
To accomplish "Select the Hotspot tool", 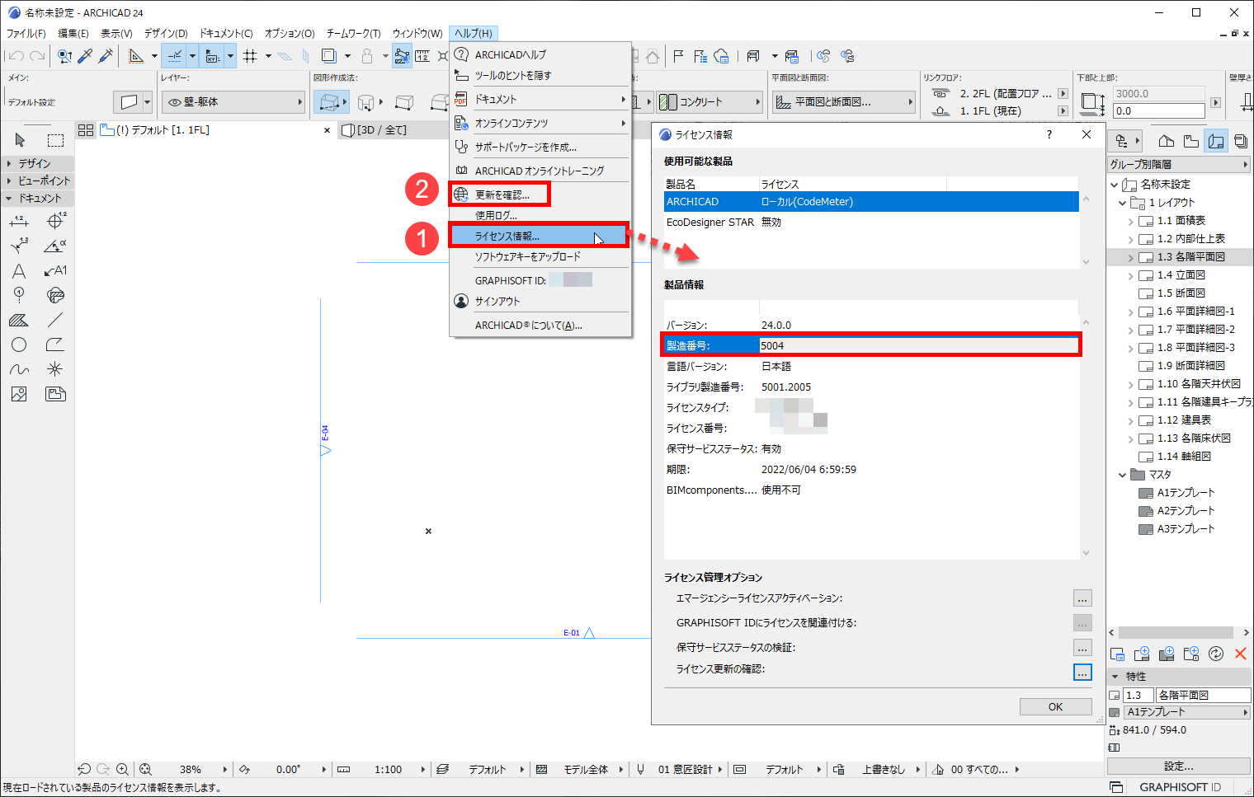I will pos(55,369).
